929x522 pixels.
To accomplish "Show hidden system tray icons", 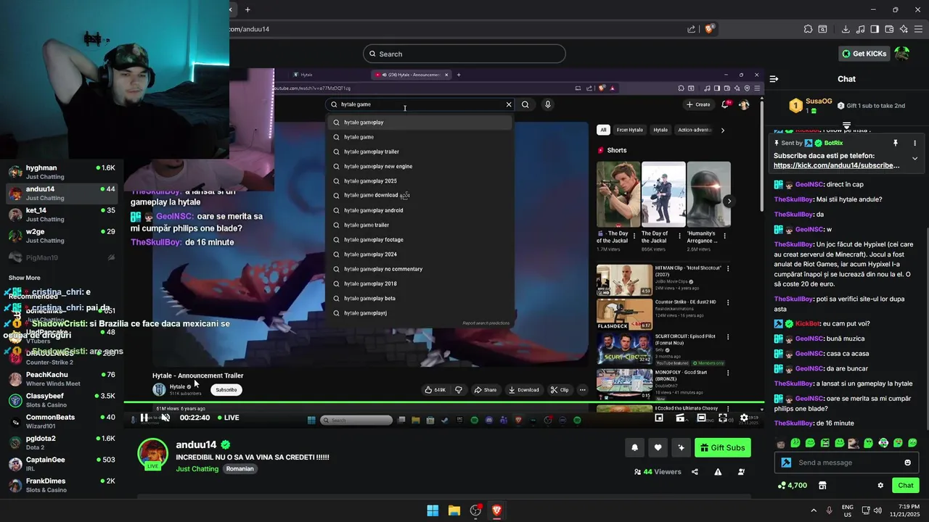I will (x=814, y=510).
